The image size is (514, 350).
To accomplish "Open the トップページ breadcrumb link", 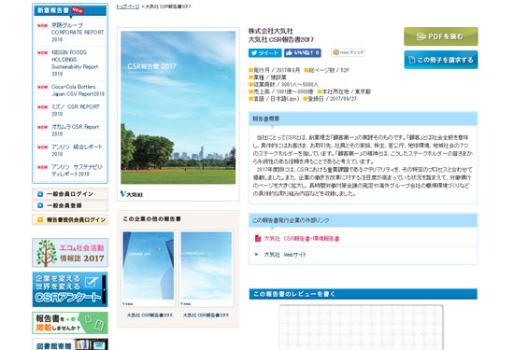I will (x=128, y=7).
